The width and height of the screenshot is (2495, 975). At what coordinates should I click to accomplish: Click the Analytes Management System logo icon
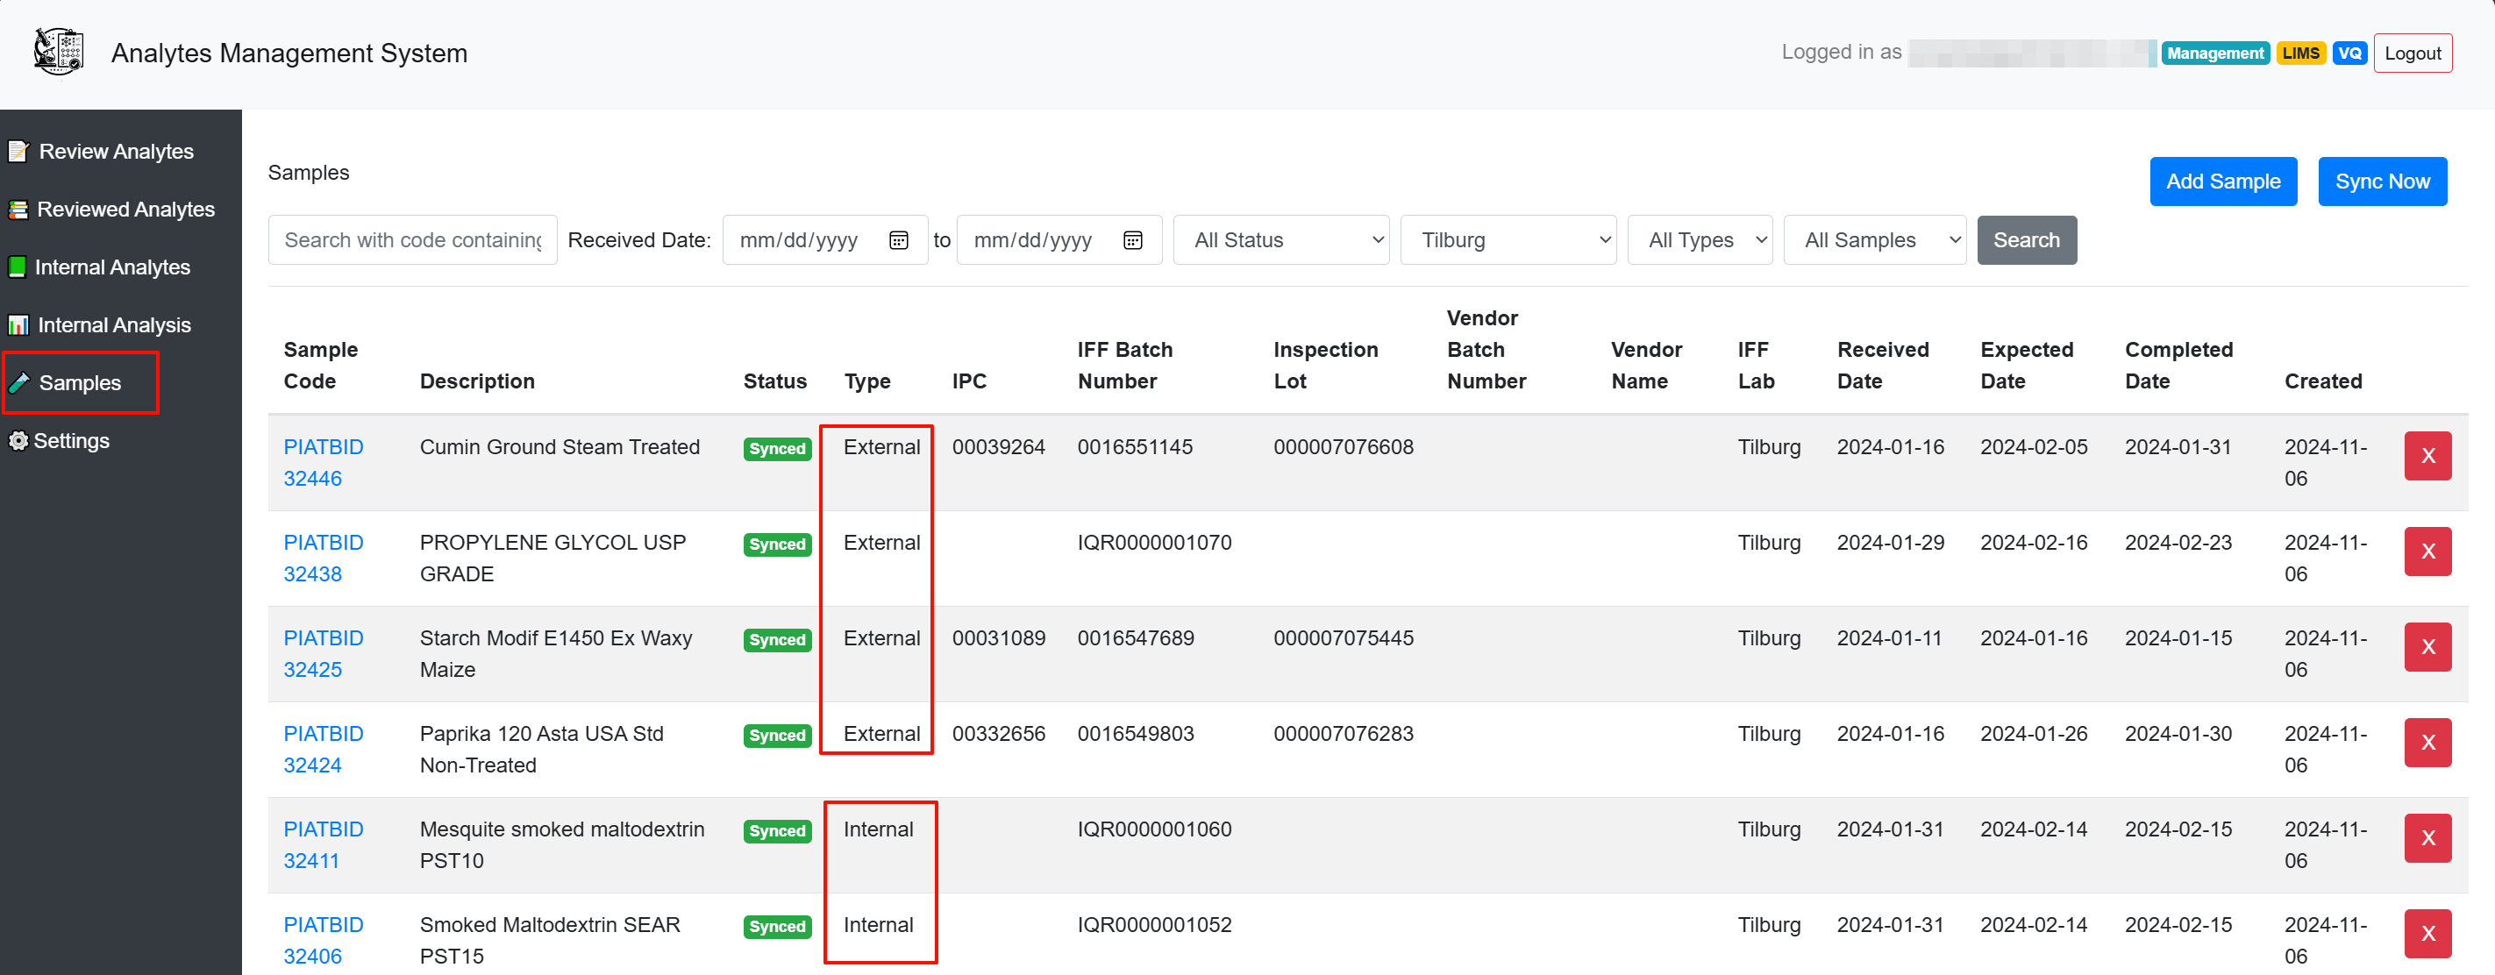58,53
